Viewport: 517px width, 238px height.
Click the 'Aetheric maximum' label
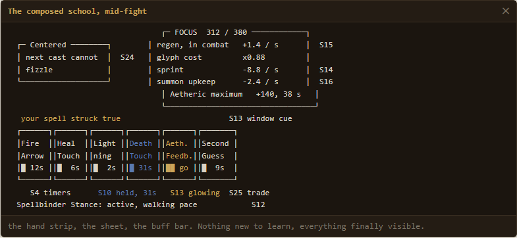(206, 94)
